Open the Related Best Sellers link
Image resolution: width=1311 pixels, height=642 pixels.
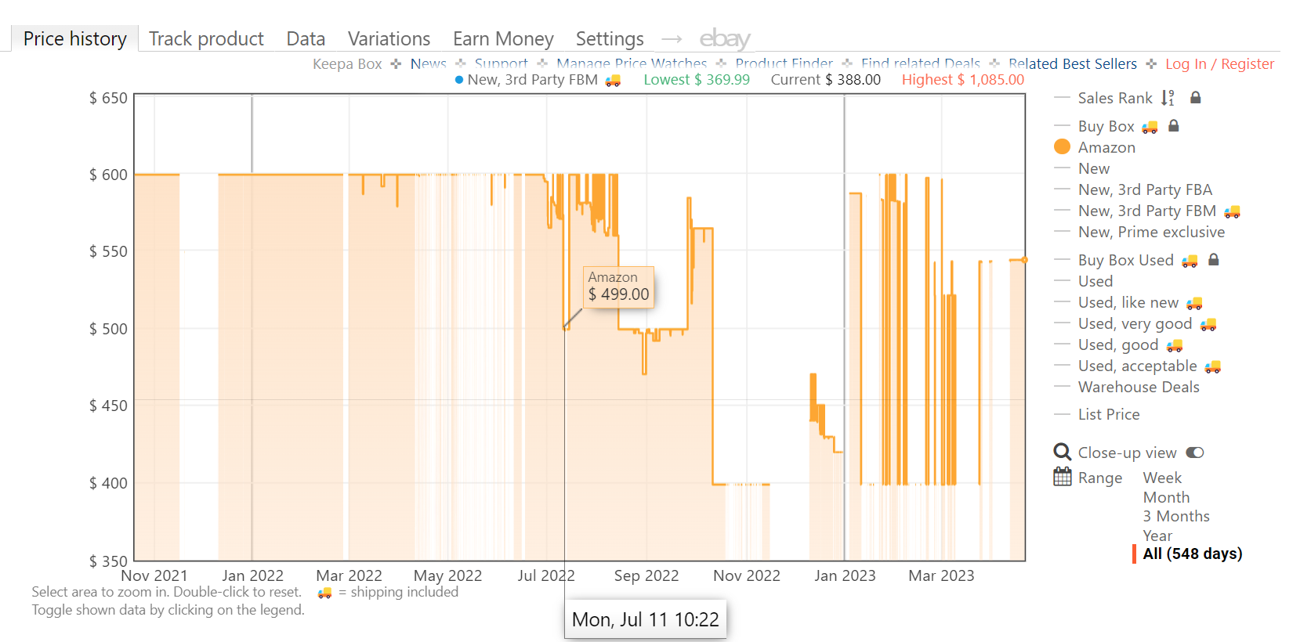click(1072, 63)
